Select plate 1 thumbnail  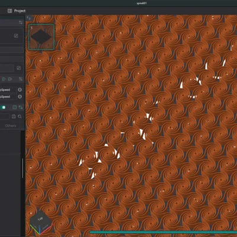[41, 37]
